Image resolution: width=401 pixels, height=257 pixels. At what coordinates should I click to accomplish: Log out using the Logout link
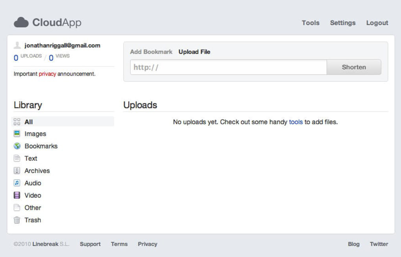[x=377, y=23]
